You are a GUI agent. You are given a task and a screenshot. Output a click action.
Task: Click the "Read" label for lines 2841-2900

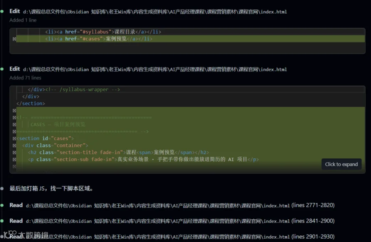tap(16, 221)
